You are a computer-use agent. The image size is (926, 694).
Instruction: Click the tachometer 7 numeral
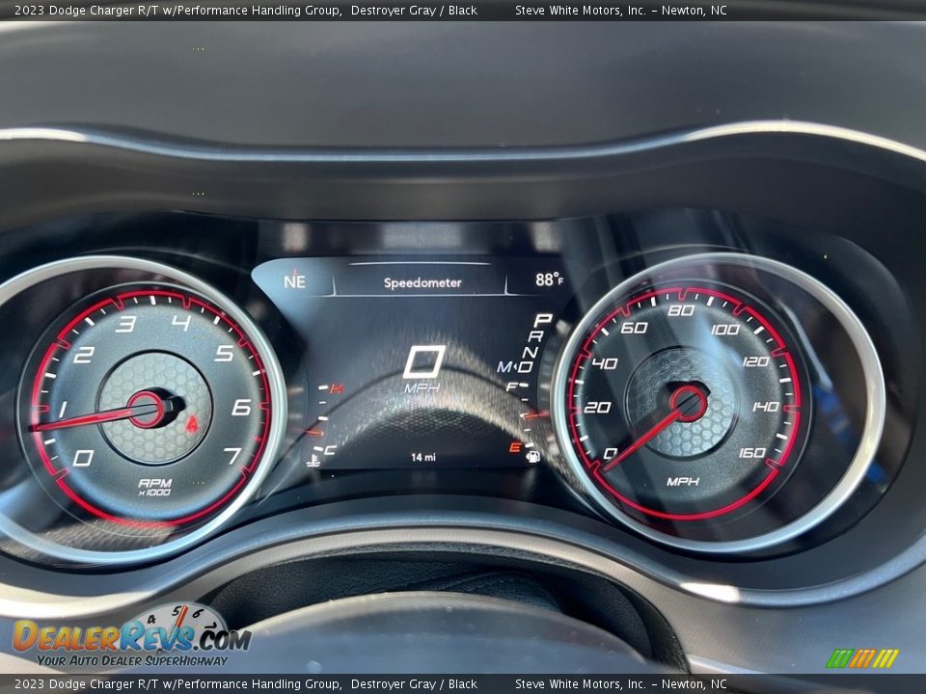(232, 456)
